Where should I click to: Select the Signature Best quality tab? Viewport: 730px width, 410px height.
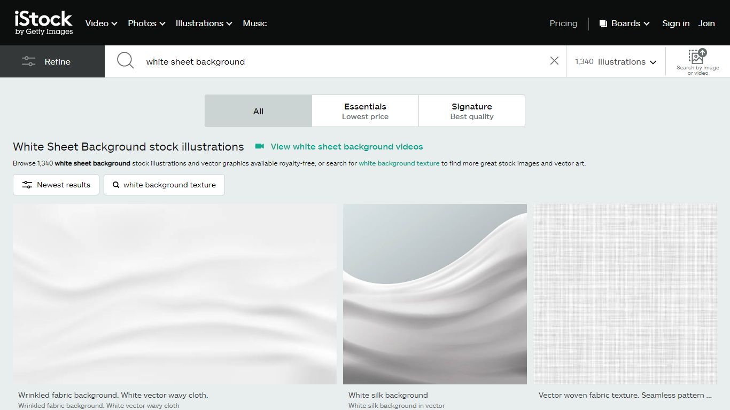click(x=471, y=111)
